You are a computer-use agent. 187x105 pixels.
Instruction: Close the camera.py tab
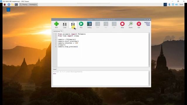tap(62, 31)
